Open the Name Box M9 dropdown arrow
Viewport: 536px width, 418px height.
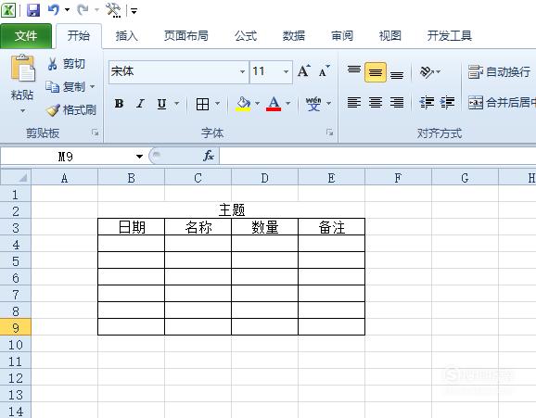click(139, 157)
